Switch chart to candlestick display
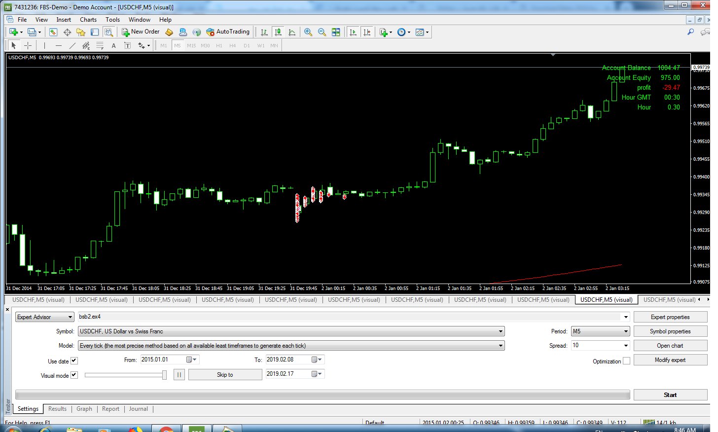 tap(278, 32)
